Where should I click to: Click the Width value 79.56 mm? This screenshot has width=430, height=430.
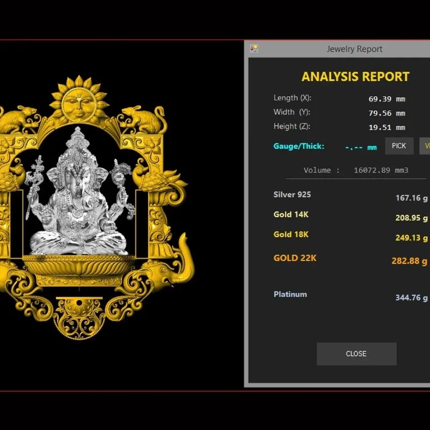coord(386,113)
